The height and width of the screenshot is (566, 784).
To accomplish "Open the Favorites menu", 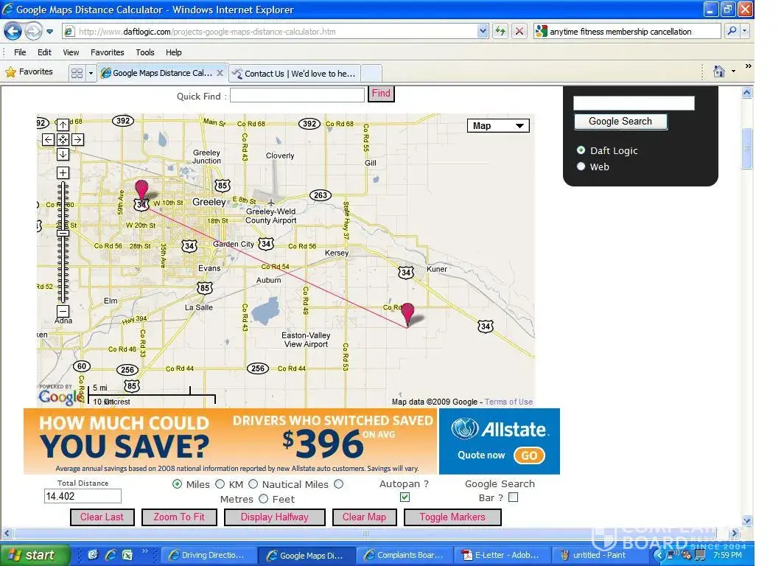I will click(x=108, y=52).
